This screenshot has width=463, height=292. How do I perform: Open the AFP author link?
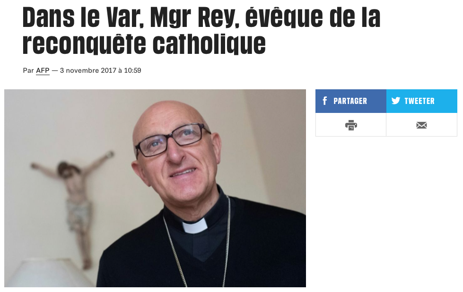[43, 70]
